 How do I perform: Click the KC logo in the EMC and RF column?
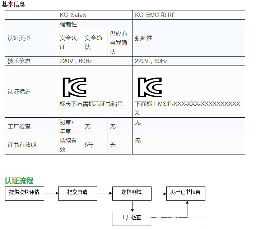click(150, 87)
